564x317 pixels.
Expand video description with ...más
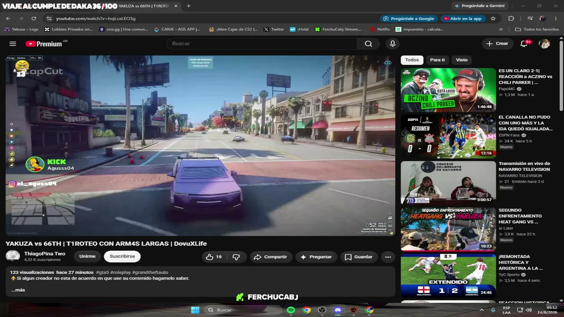(x=18, y=290)
